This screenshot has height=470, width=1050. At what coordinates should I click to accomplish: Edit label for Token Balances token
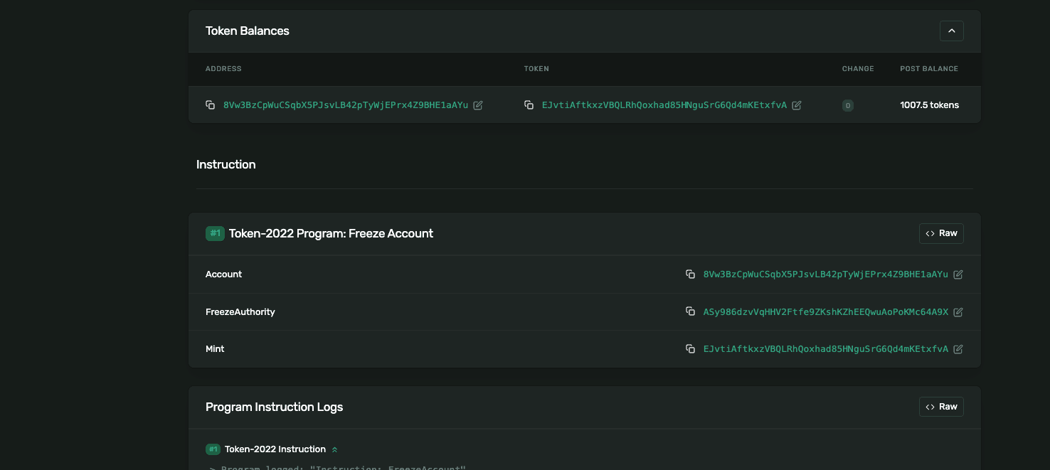coord(797,105)
